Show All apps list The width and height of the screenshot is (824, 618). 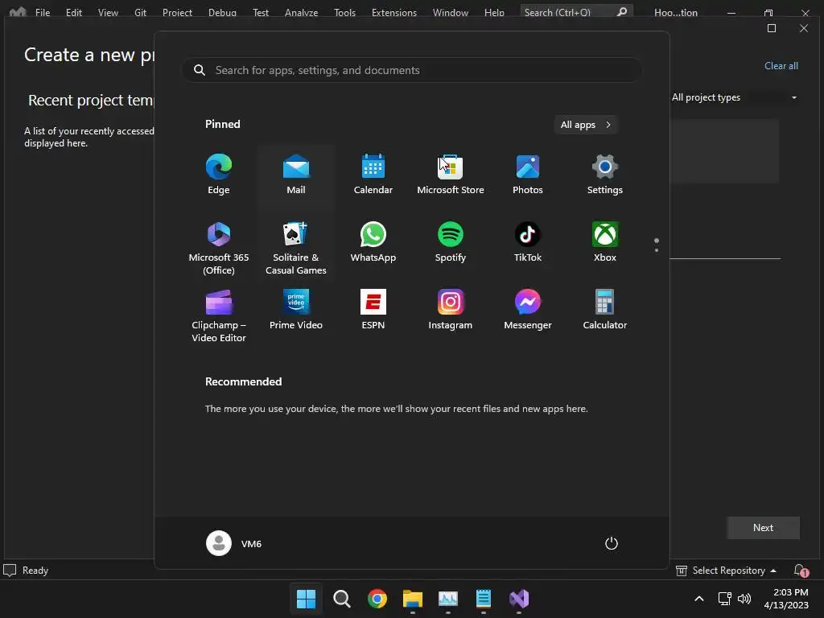586,125
